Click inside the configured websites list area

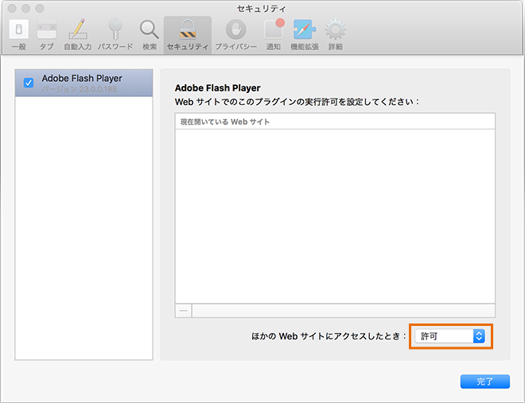(335, 216)
